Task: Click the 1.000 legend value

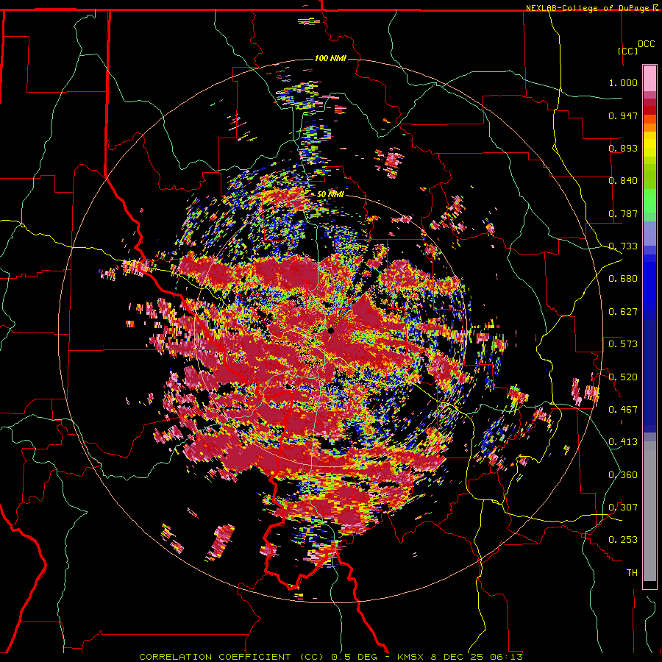Action: click(x=623, y=82)
